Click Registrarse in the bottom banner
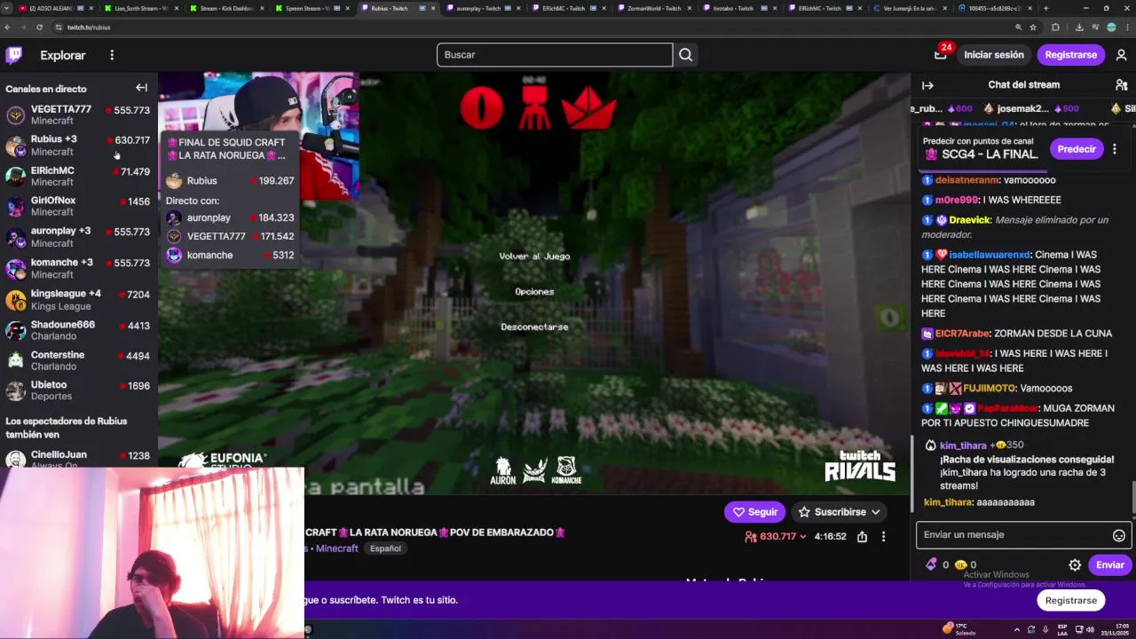Image resolution: width=1136 pixels, height=639 pixels. pyautogui.click(x=1070, y=601)
